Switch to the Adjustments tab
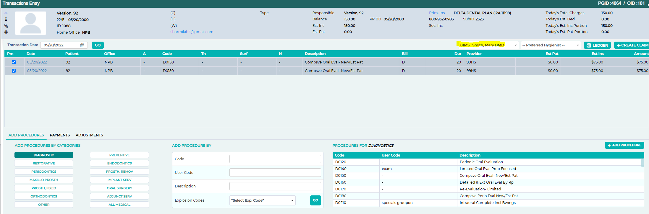 [x=89, y=135]
